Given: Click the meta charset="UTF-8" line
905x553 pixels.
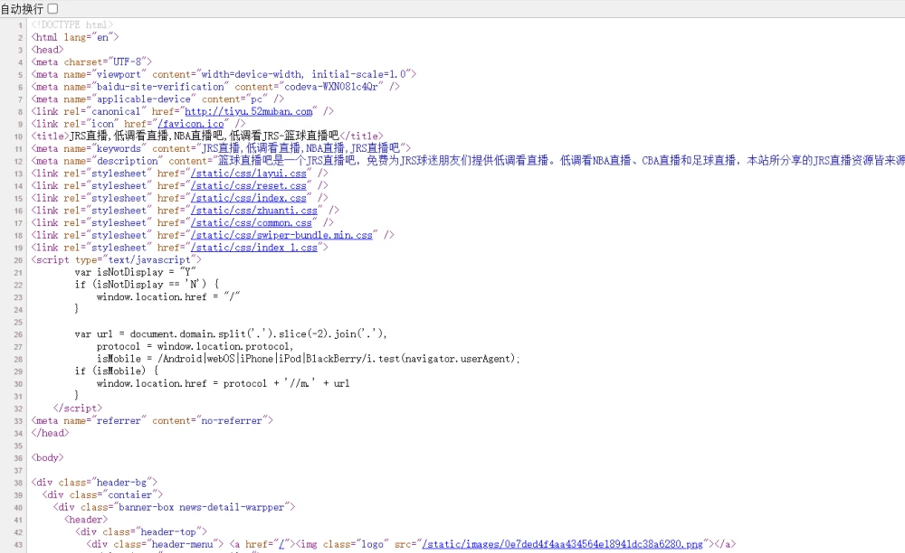Looking at the screenshot, I should (x=91, y=61).
